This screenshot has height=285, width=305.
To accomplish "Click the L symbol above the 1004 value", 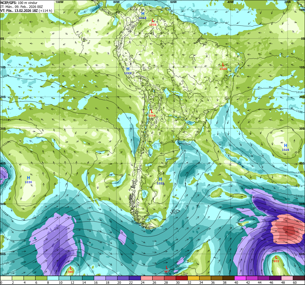I will [x=152, y=111].
